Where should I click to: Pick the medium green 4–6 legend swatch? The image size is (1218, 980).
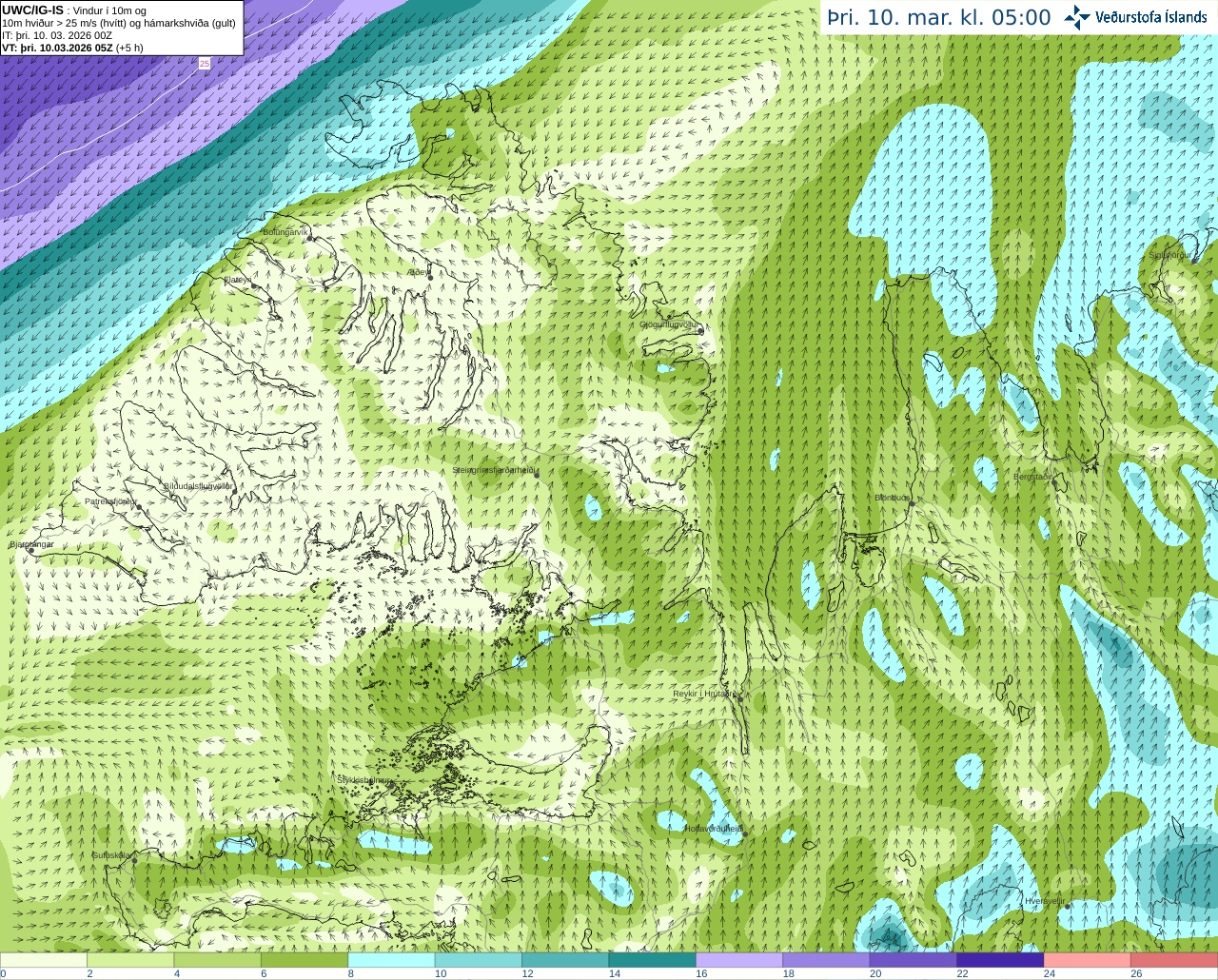[x=218, y=960]
